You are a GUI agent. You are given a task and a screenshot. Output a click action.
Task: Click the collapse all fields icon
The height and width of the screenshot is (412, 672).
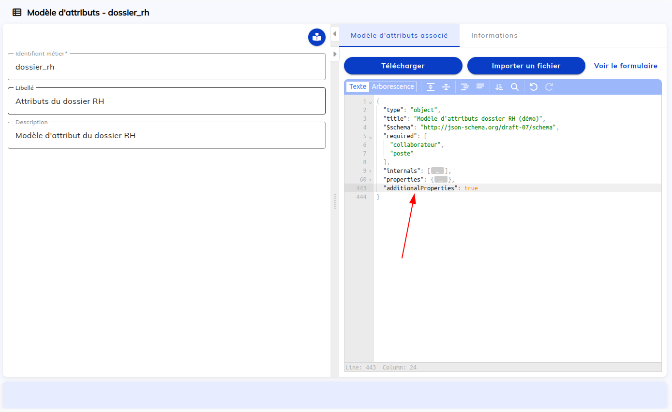446,87
